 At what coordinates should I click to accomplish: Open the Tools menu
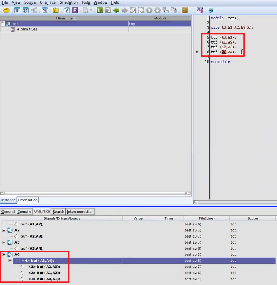[x=86, y=2]
